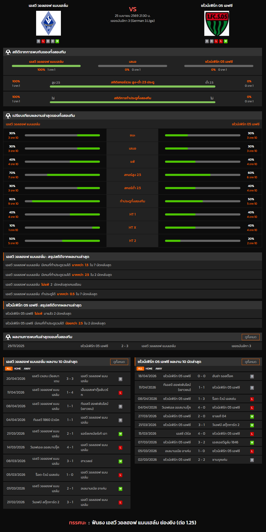The image size is (266, 532).
Task: Switch to HOME filter for Schweinfurt matches
Action: [149, 369]
